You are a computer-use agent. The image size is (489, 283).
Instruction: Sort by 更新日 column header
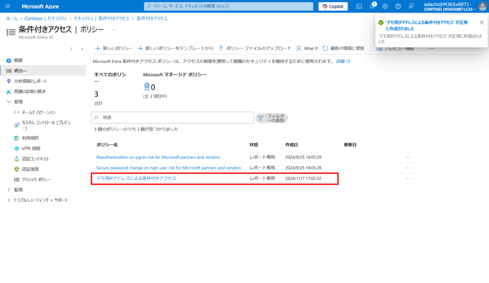[350, 145]
